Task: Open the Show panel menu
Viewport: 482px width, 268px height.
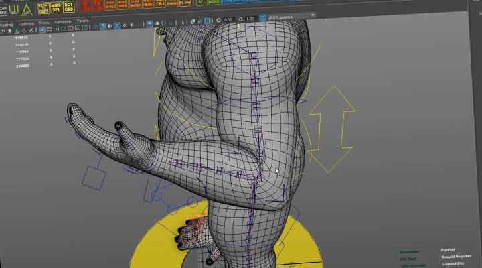Action: pyautogui.click(x=44, y=23)
